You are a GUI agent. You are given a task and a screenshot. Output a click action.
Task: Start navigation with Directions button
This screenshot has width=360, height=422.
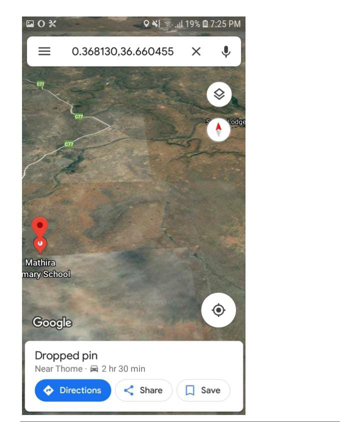[x=73, y=390]
